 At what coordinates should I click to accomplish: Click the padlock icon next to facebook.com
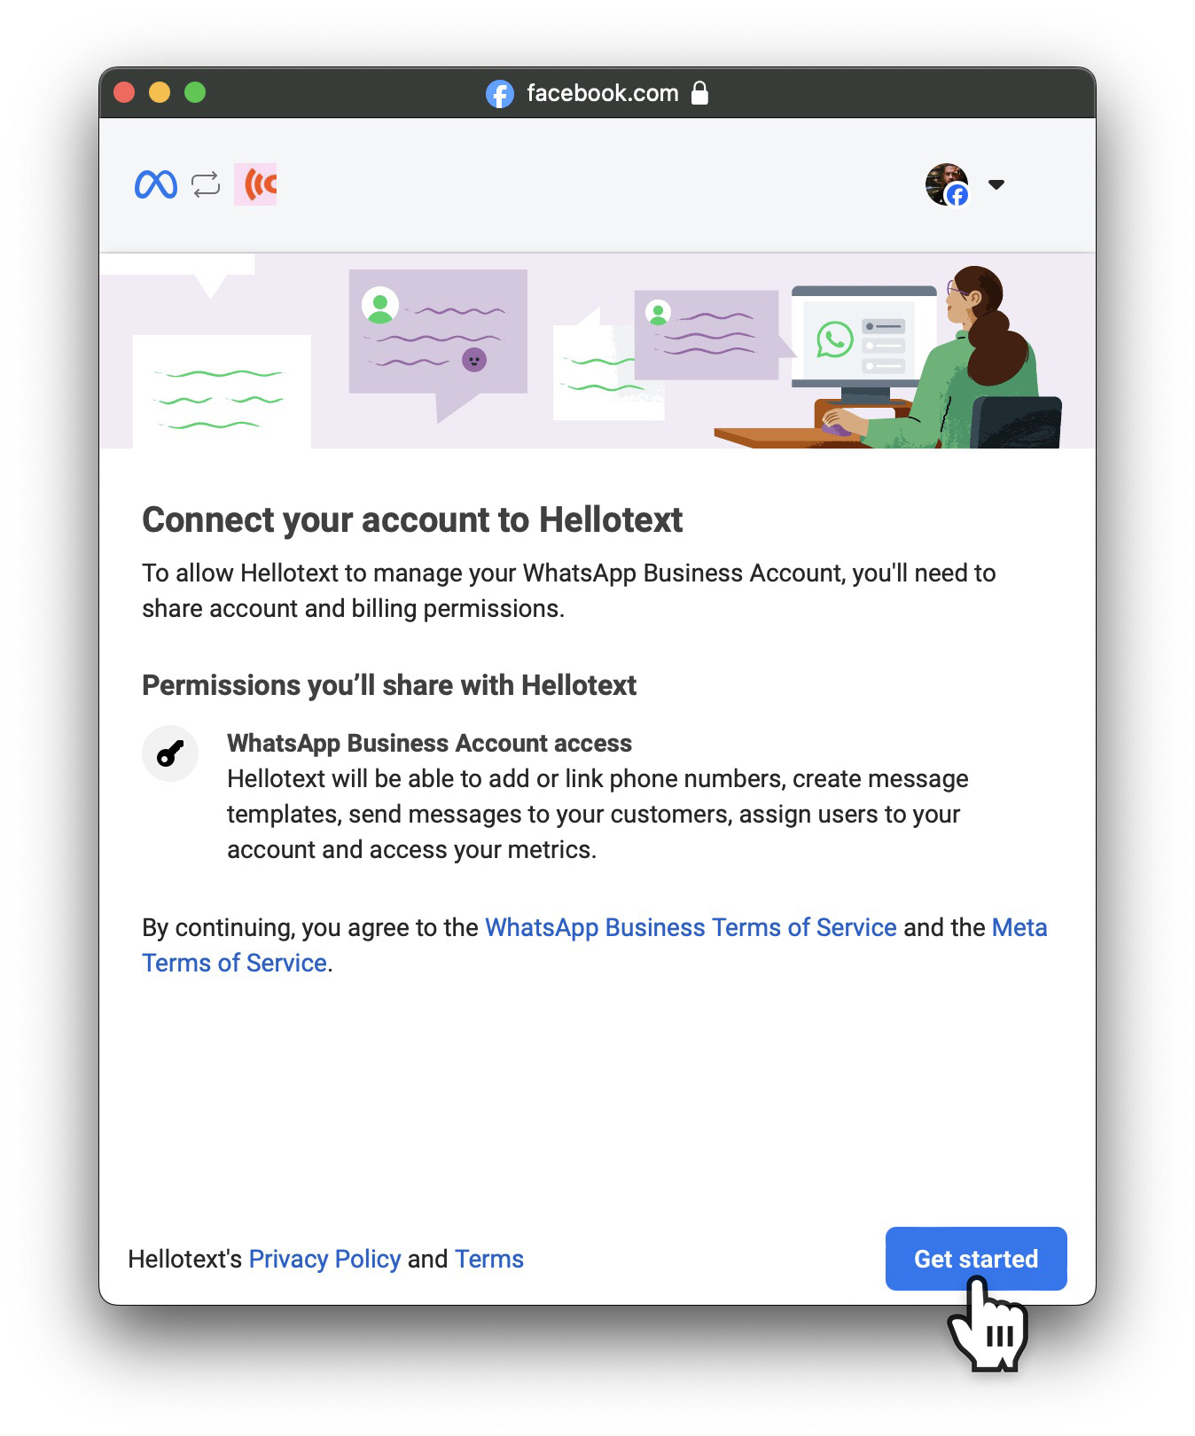pos(699,92)
